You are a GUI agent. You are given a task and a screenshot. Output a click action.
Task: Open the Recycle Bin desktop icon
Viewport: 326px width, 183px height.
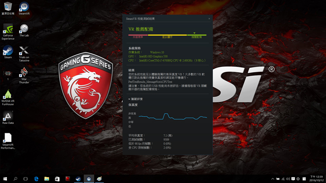point(8,8)
